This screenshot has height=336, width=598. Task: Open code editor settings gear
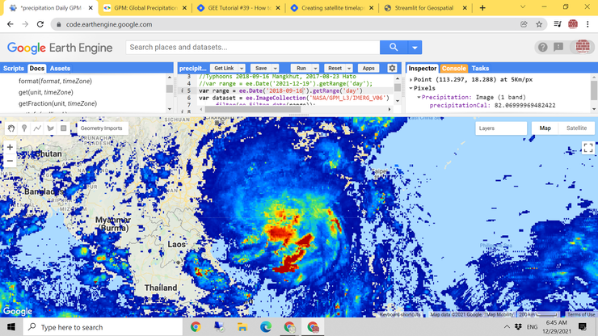[x=392, y=69]
